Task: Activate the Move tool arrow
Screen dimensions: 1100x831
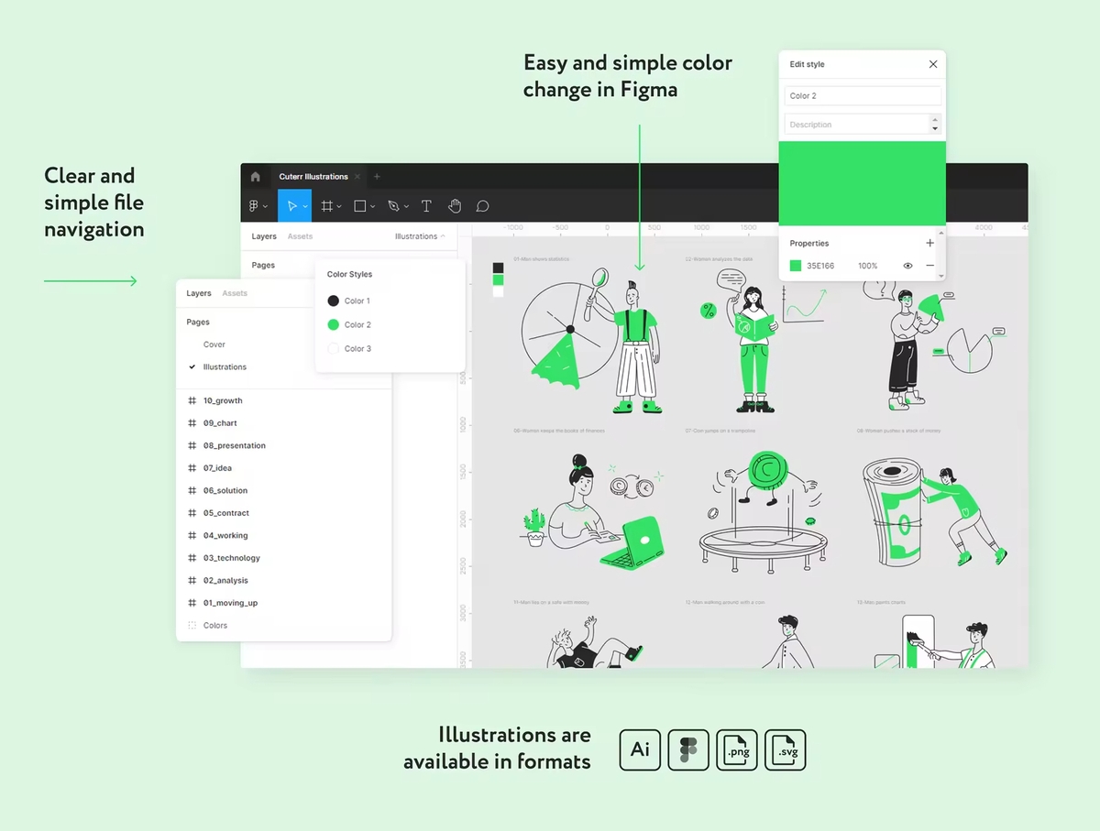Action: point(291,206)
